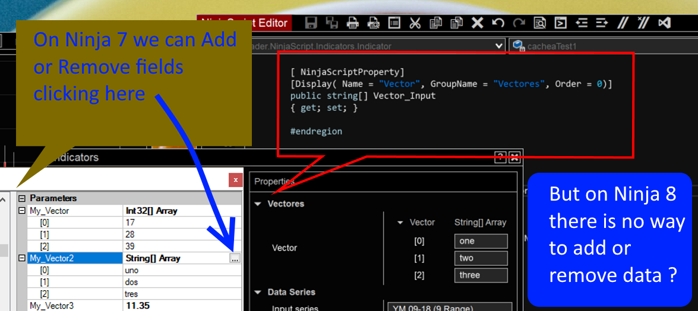Image resolution: width=698 pixels, height=311 pixels.
Task: Cut selection with the scissors icon
Action: (x=415, y=23)
